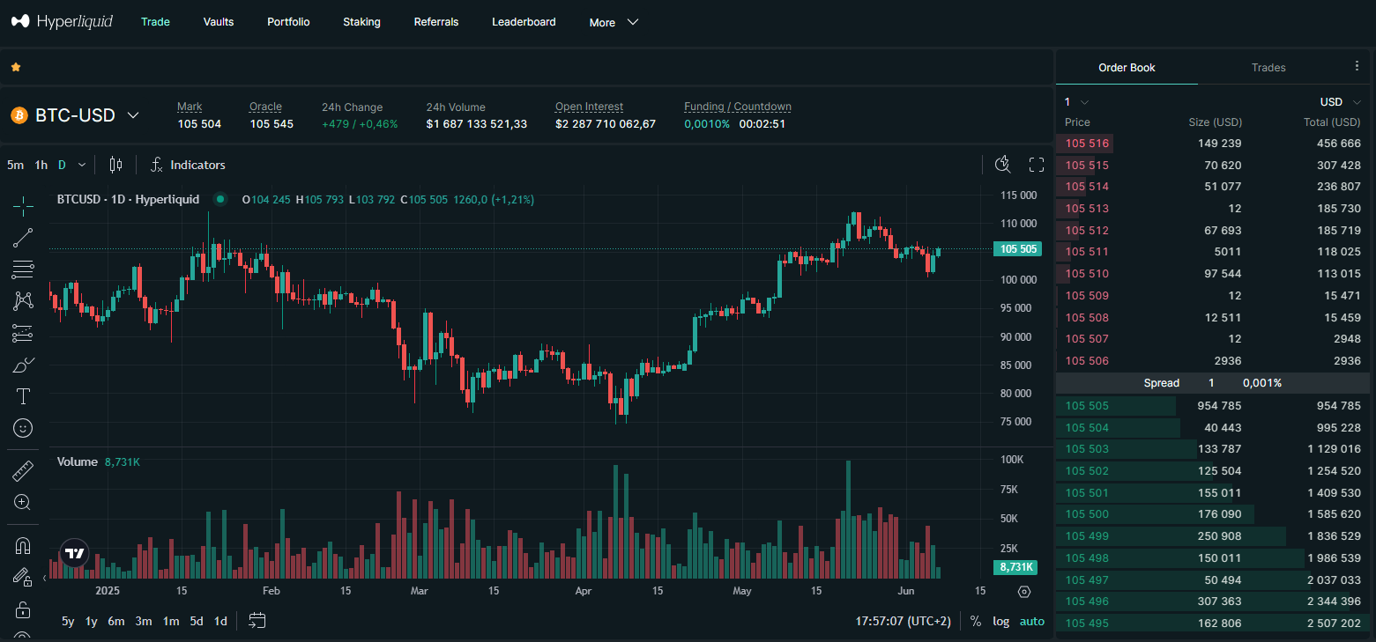Click bid price 105 505 row

[1213, 406]
